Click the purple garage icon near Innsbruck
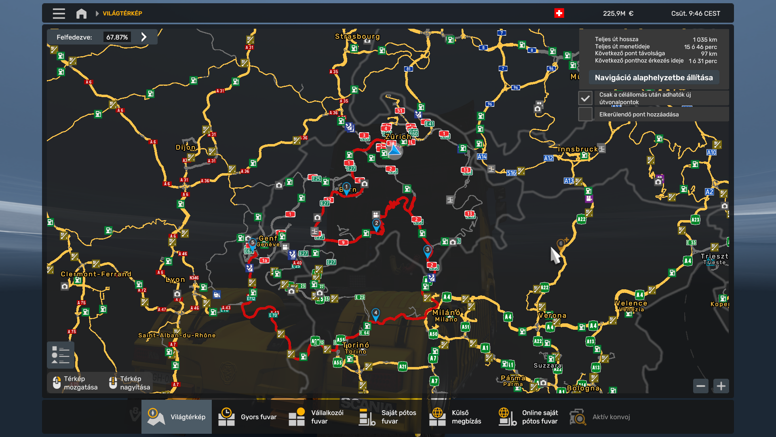This screenshot has width=776, height=437. (x=589, y=199)
